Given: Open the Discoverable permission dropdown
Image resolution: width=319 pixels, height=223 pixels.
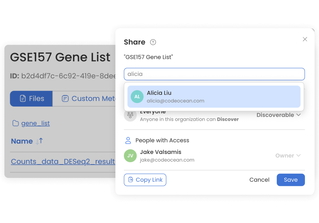Looking at the screenshot, I should click(x=279, y=115).
